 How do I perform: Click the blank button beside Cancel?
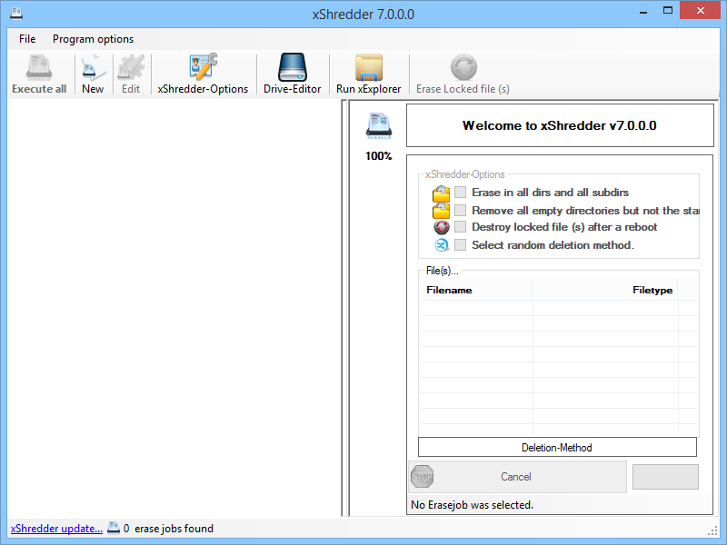pos(665,477)
